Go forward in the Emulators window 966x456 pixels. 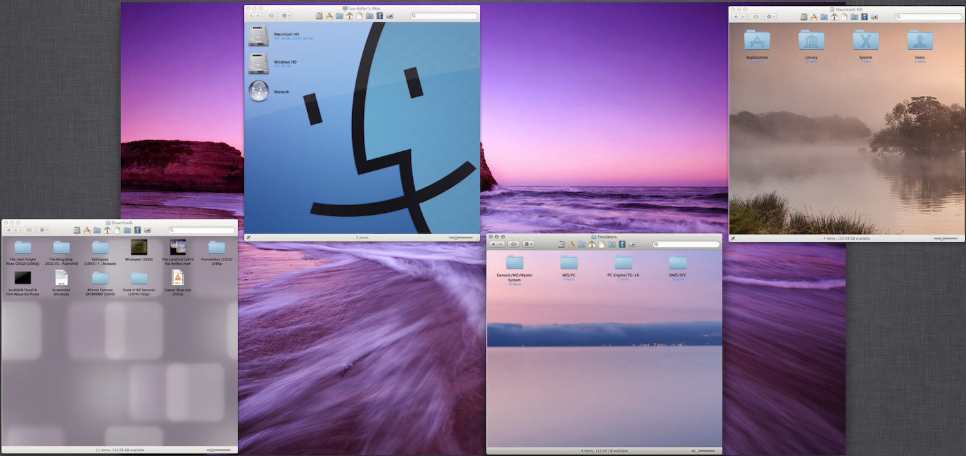501,244
